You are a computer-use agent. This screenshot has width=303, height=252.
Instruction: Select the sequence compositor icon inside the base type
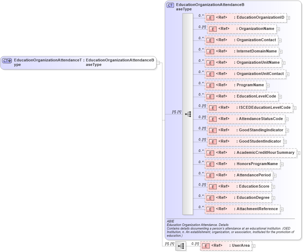[188, 114]
